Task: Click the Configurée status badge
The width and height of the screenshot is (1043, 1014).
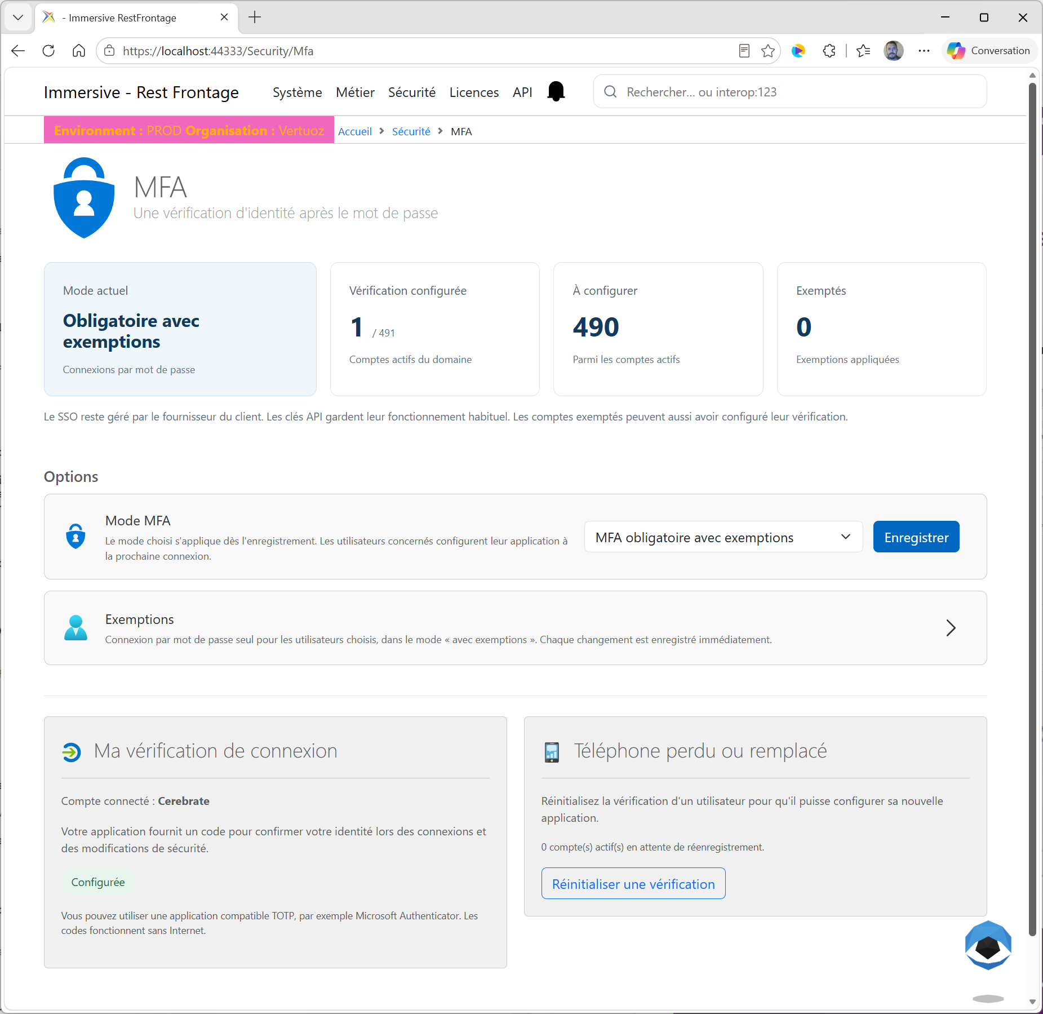Action: 98,882
